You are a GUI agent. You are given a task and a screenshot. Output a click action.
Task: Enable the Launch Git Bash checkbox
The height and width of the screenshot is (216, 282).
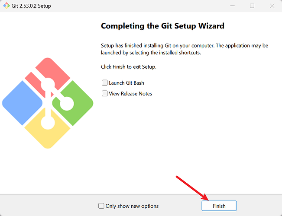pyautogui.click(x=104, y=83)
